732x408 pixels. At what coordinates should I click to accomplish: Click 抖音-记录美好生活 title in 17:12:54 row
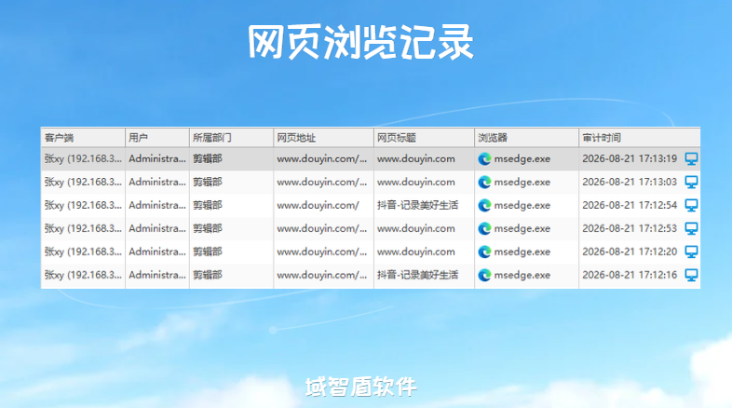click(x=417, y=205)
